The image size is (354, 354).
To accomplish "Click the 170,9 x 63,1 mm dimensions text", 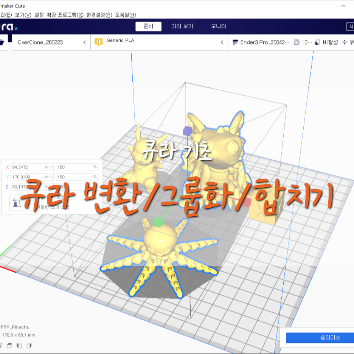I will click(19, 335).
